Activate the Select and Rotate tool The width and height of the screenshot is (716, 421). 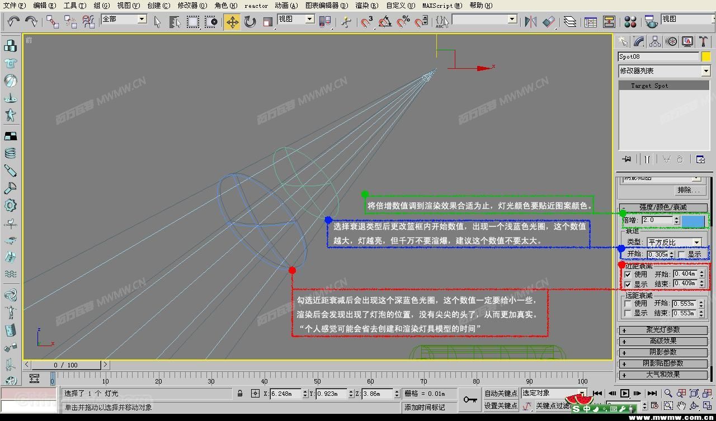[250, 21]
